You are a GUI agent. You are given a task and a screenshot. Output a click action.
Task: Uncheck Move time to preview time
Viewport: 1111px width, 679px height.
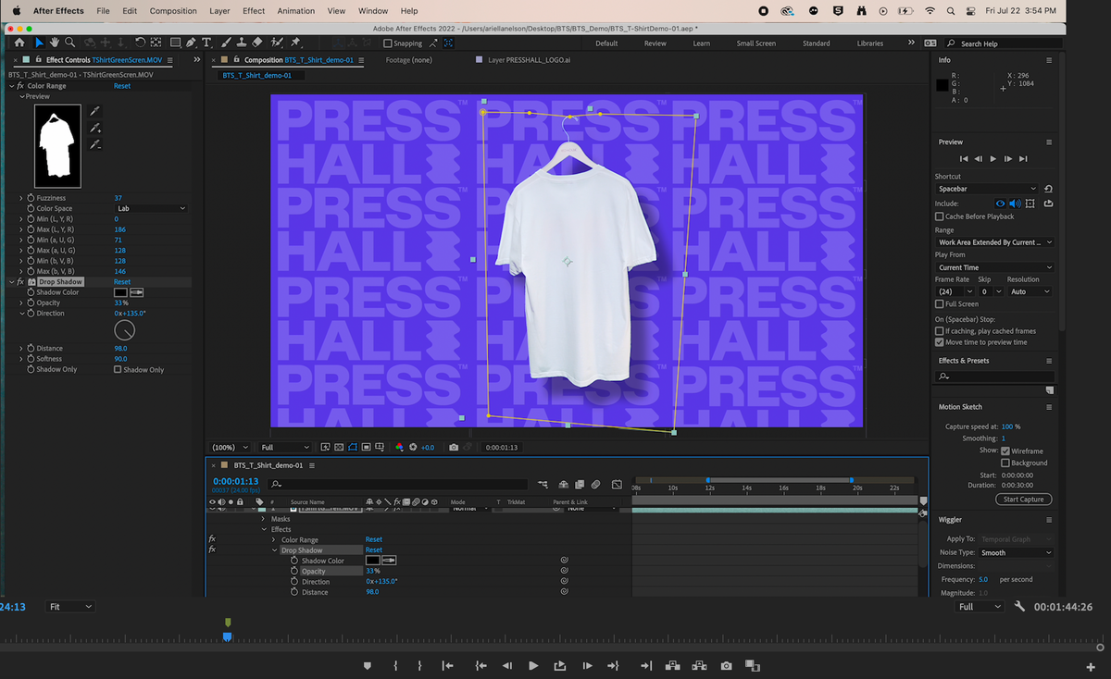pos(940,342)
